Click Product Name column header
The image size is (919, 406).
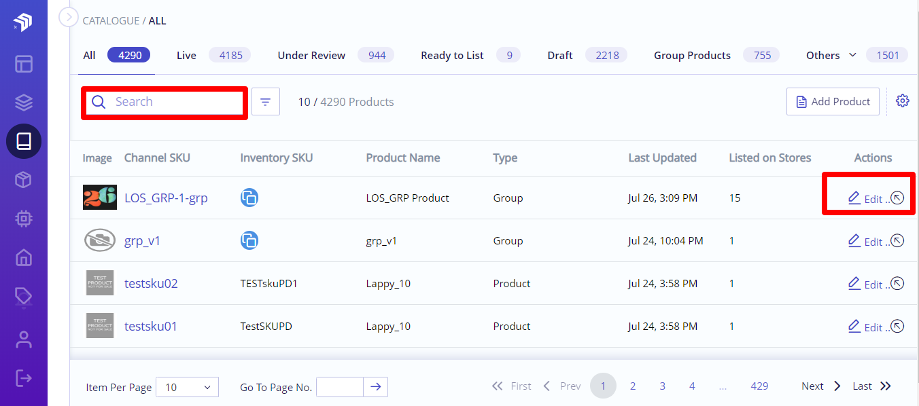(x=403, y=158)
